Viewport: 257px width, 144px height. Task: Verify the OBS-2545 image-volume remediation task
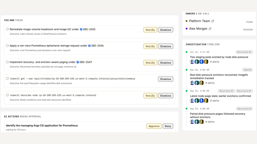150,30
